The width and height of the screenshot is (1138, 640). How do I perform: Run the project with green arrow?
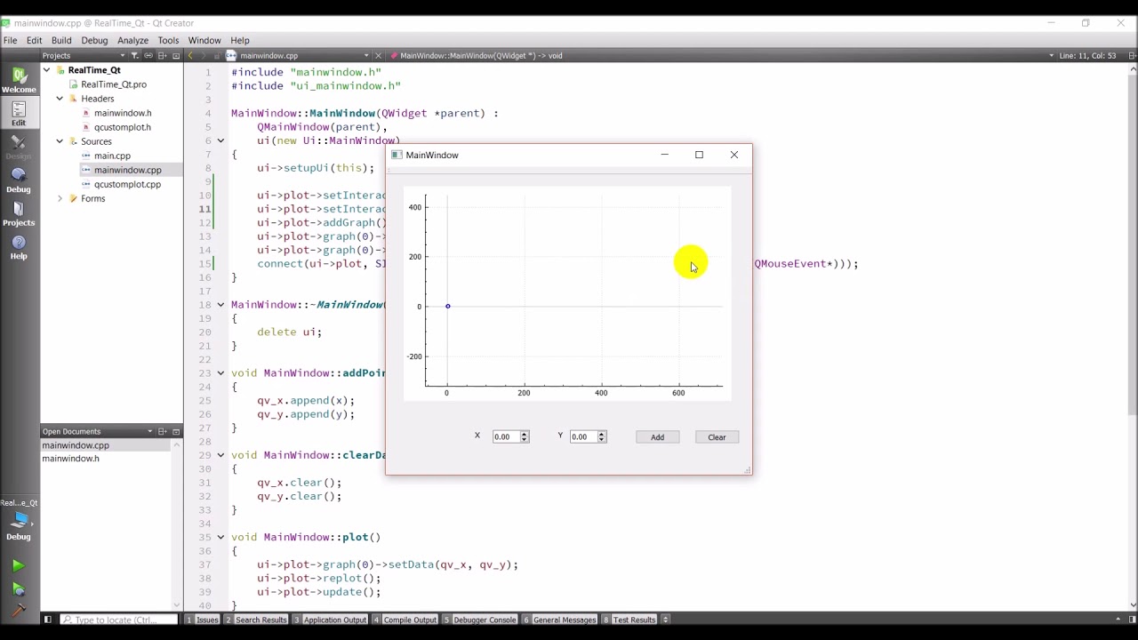point(18,565)
